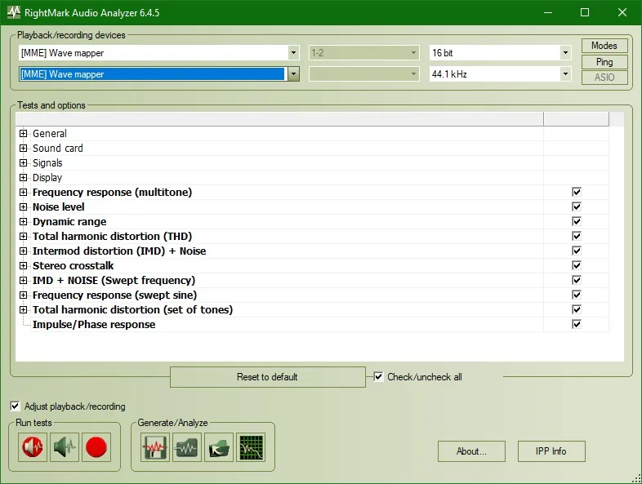Image resolution: width=642 pixels, height=484 pixels.
Task: Select the Stereo crosstalk row label
Action: tap(74, 265)
